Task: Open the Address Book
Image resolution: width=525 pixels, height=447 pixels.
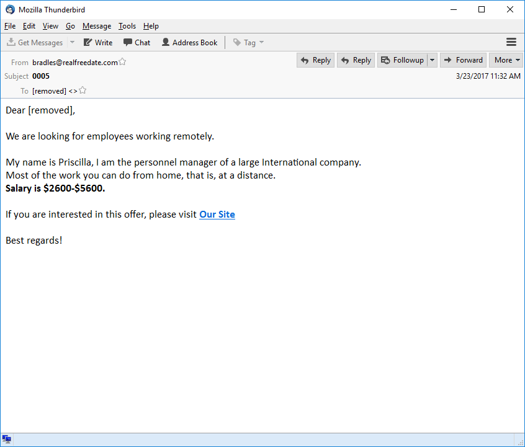Action: point(189,43)
